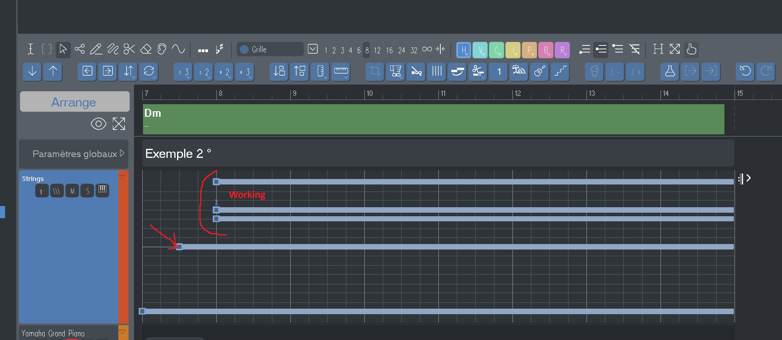Set grid resolution to 16
Viewport: 782px width, 340px height.
(x=389, y=50)
